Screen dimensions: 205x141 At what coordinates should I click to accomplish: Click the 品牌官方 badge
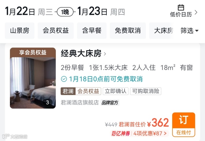tap(110, 103)
